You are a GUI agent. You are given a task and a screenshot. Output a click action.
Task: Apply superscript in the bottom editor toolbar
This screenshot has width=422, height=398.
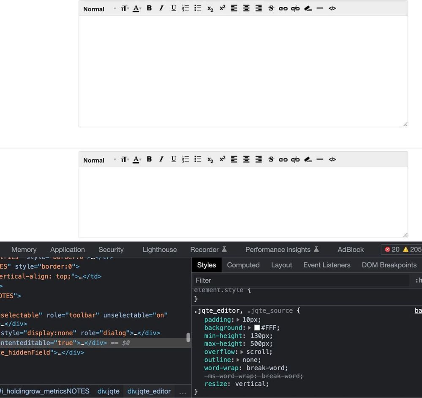tap(222, 159)
